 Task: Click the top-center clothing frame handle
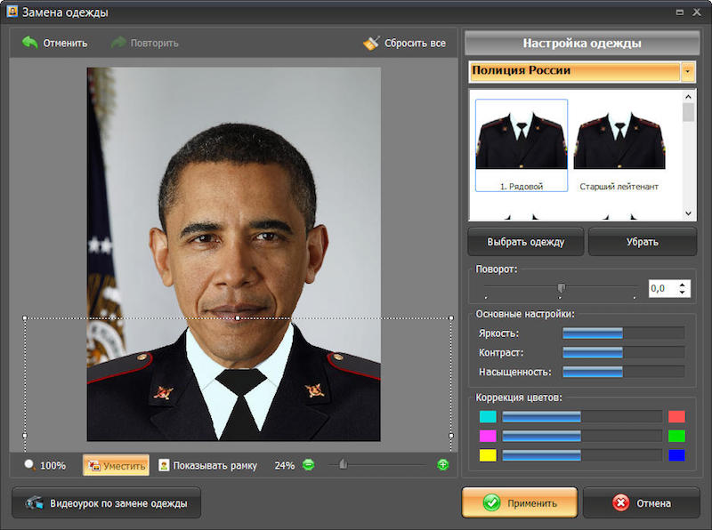click(238, 318)
